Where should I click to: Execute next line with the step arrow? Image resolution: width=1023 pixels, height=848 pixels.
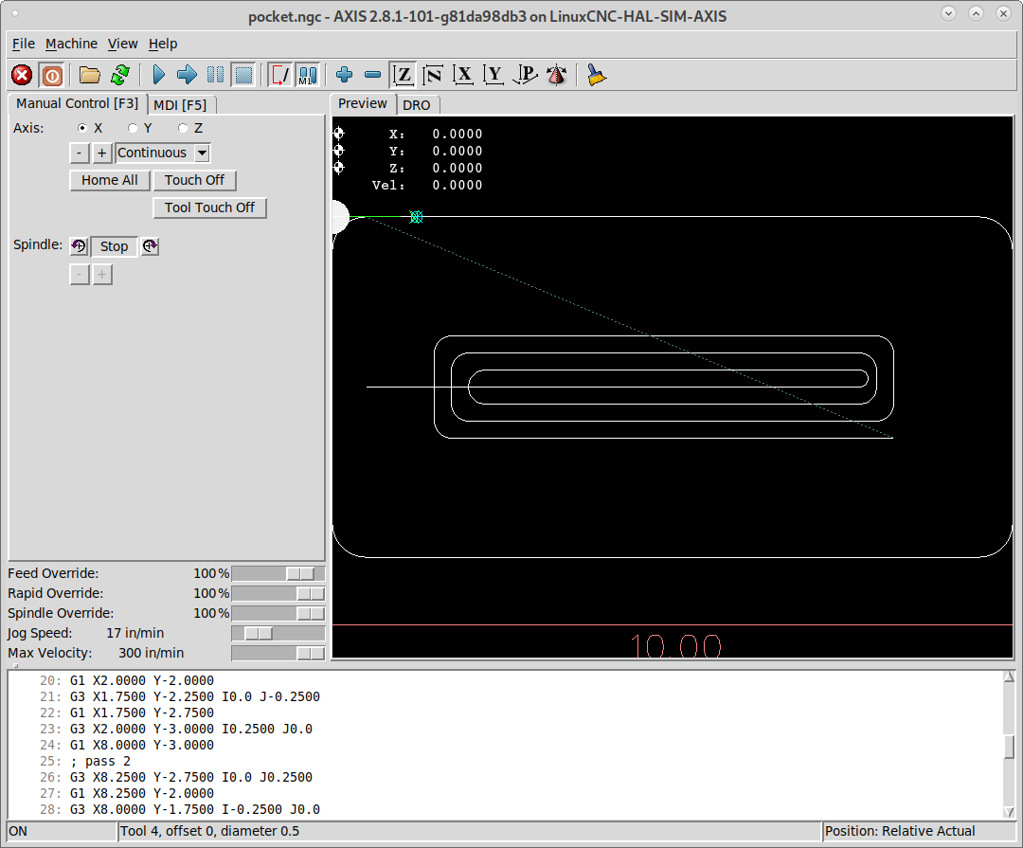[187, 75]
